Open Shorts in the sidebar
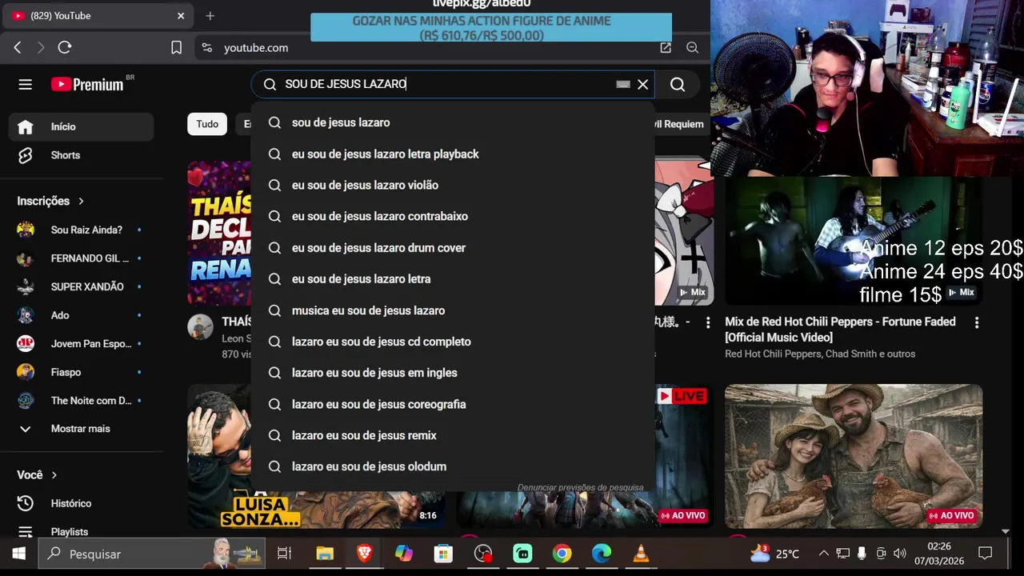The image size is (1024, 576). (x=81, y=155)
